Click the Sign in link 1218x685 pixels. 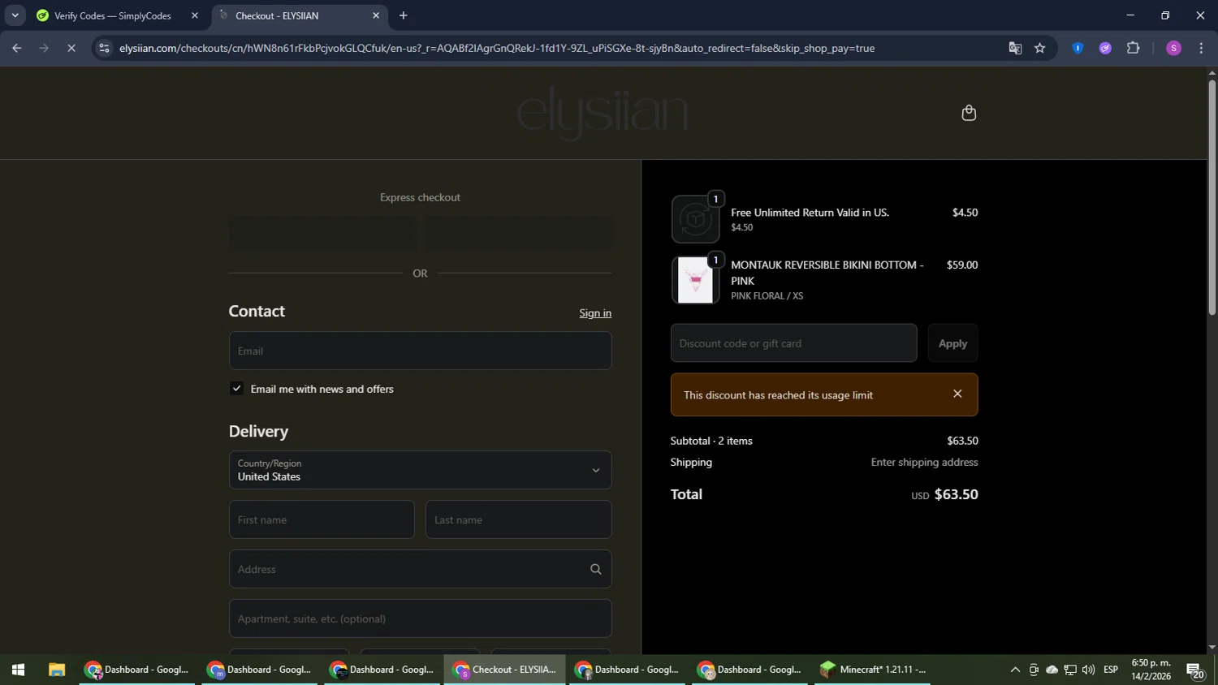click(x=595, y=313)
